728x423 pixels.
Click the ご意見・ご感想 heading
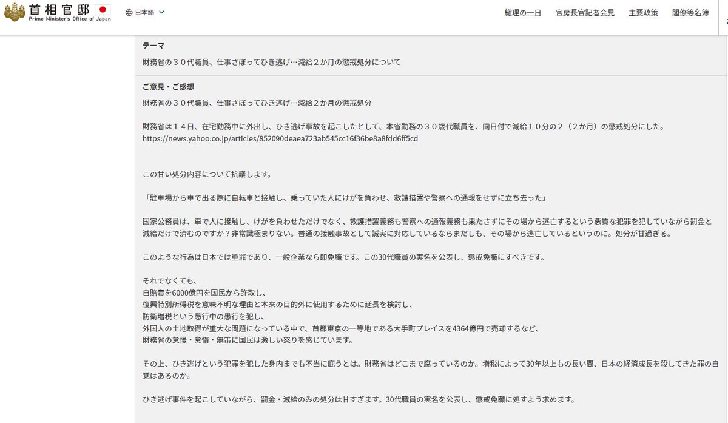(168, 87)
